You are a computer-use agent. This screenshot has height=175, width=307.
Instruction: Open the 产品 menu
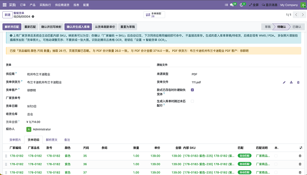[x=33, y=5]
